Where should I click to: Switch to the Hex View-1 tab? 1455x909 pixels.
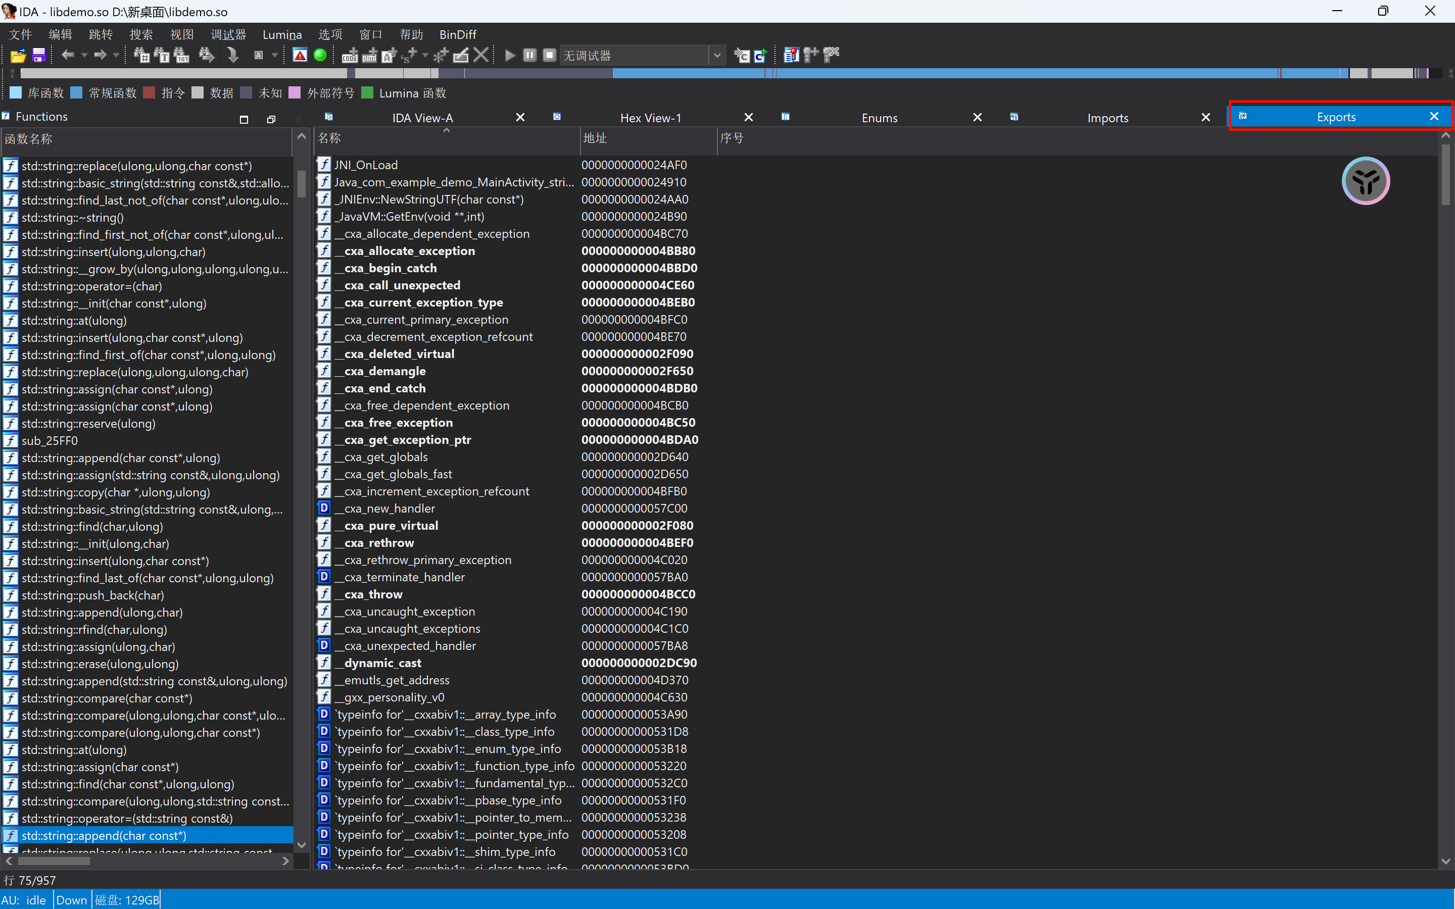coord(651,118)
